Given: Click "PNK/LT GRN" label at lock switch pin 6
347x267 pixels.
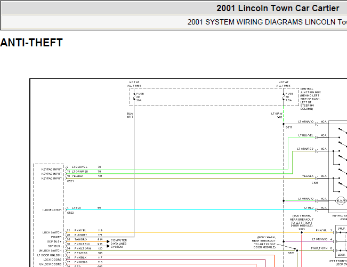Looking at the screenshot, I should coord(319,248).
